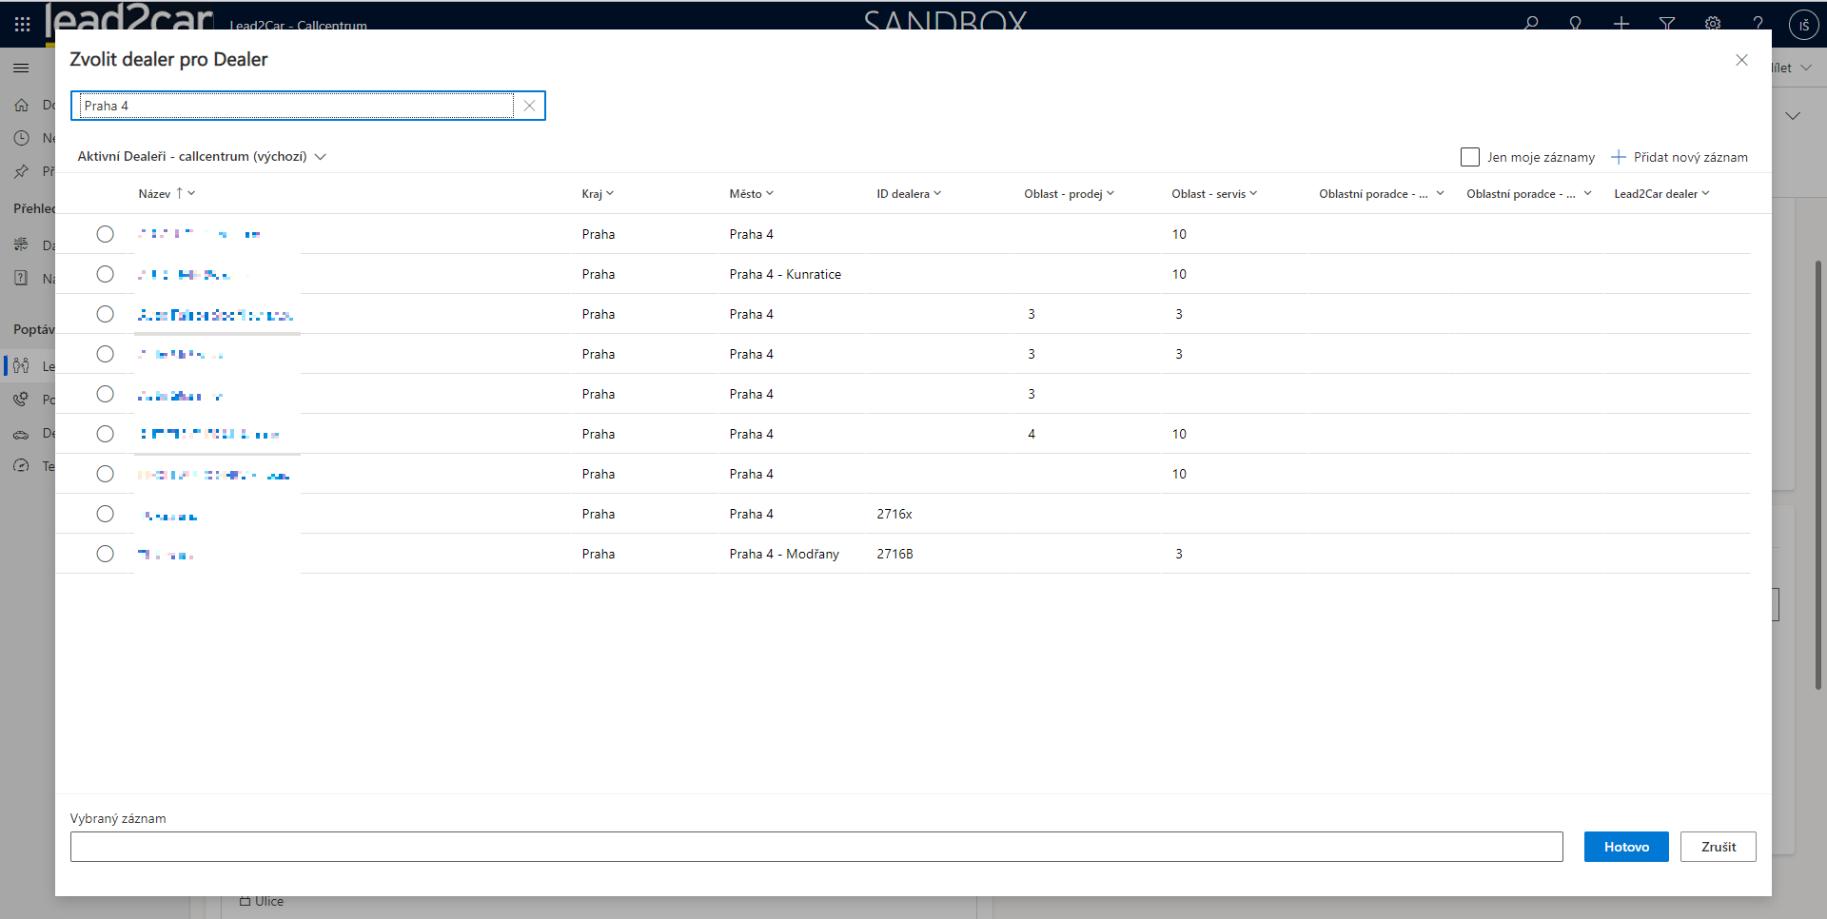Image resolution: width=1827 pixels, height=919 pixels.
Task: Click the help question mark icon
Action: (1758, 24)
